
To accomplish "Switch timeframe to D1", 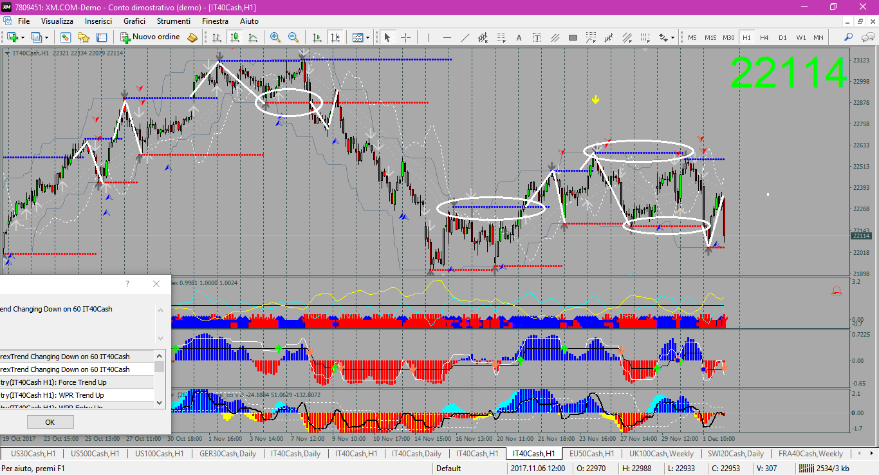I will 782,37.
